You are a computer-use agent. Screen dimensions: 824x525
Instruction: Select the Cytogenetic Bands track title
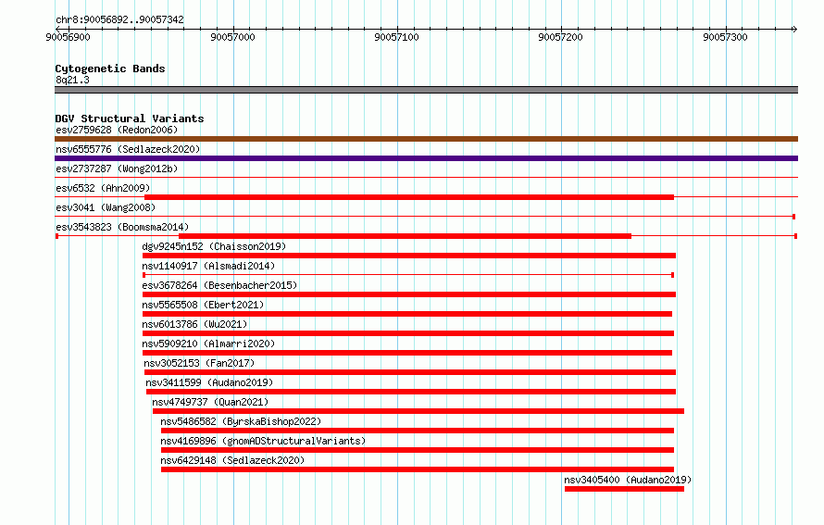pos(110,69)
